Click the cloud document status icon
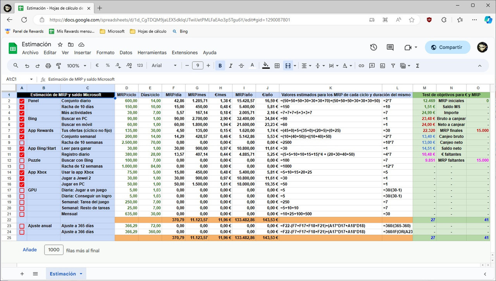The width and height of the screenshot is (496, 281). tap(81, 45)
